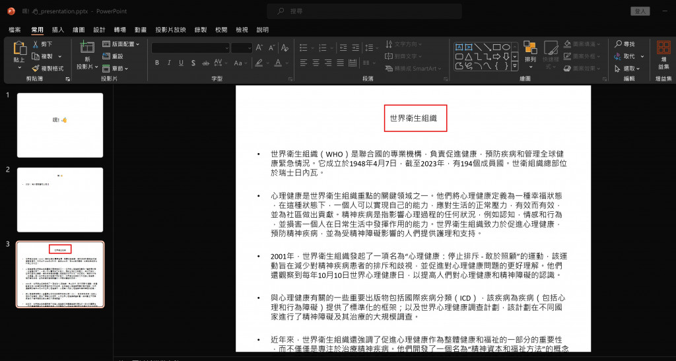Switch to the Transitions (轉場) tab

[120, 30]
